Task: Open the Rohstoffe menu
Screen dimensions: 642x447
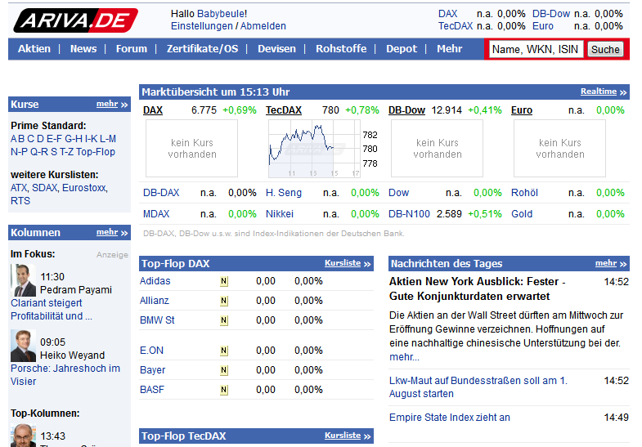Action: click(x=341, y=49)
